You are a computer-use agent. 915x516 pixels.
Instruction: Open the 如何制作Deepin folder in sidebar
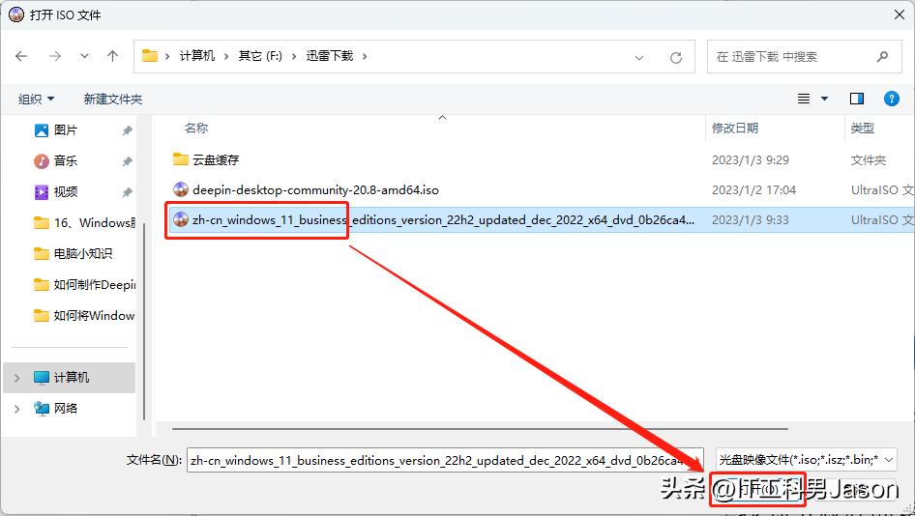click(84, 284)
